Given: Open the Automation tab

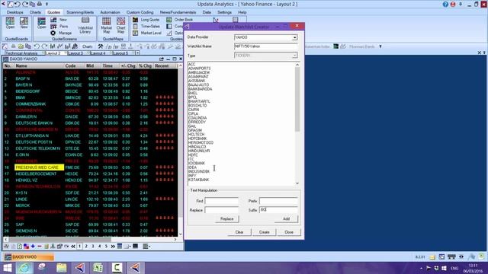Looking at the screenshot, I should tap(110, 12).
